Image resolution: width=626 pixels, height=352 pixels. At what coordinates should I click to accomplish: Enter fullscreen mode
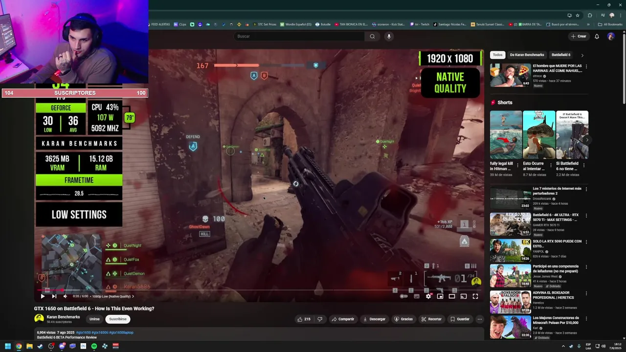point(475,296)
